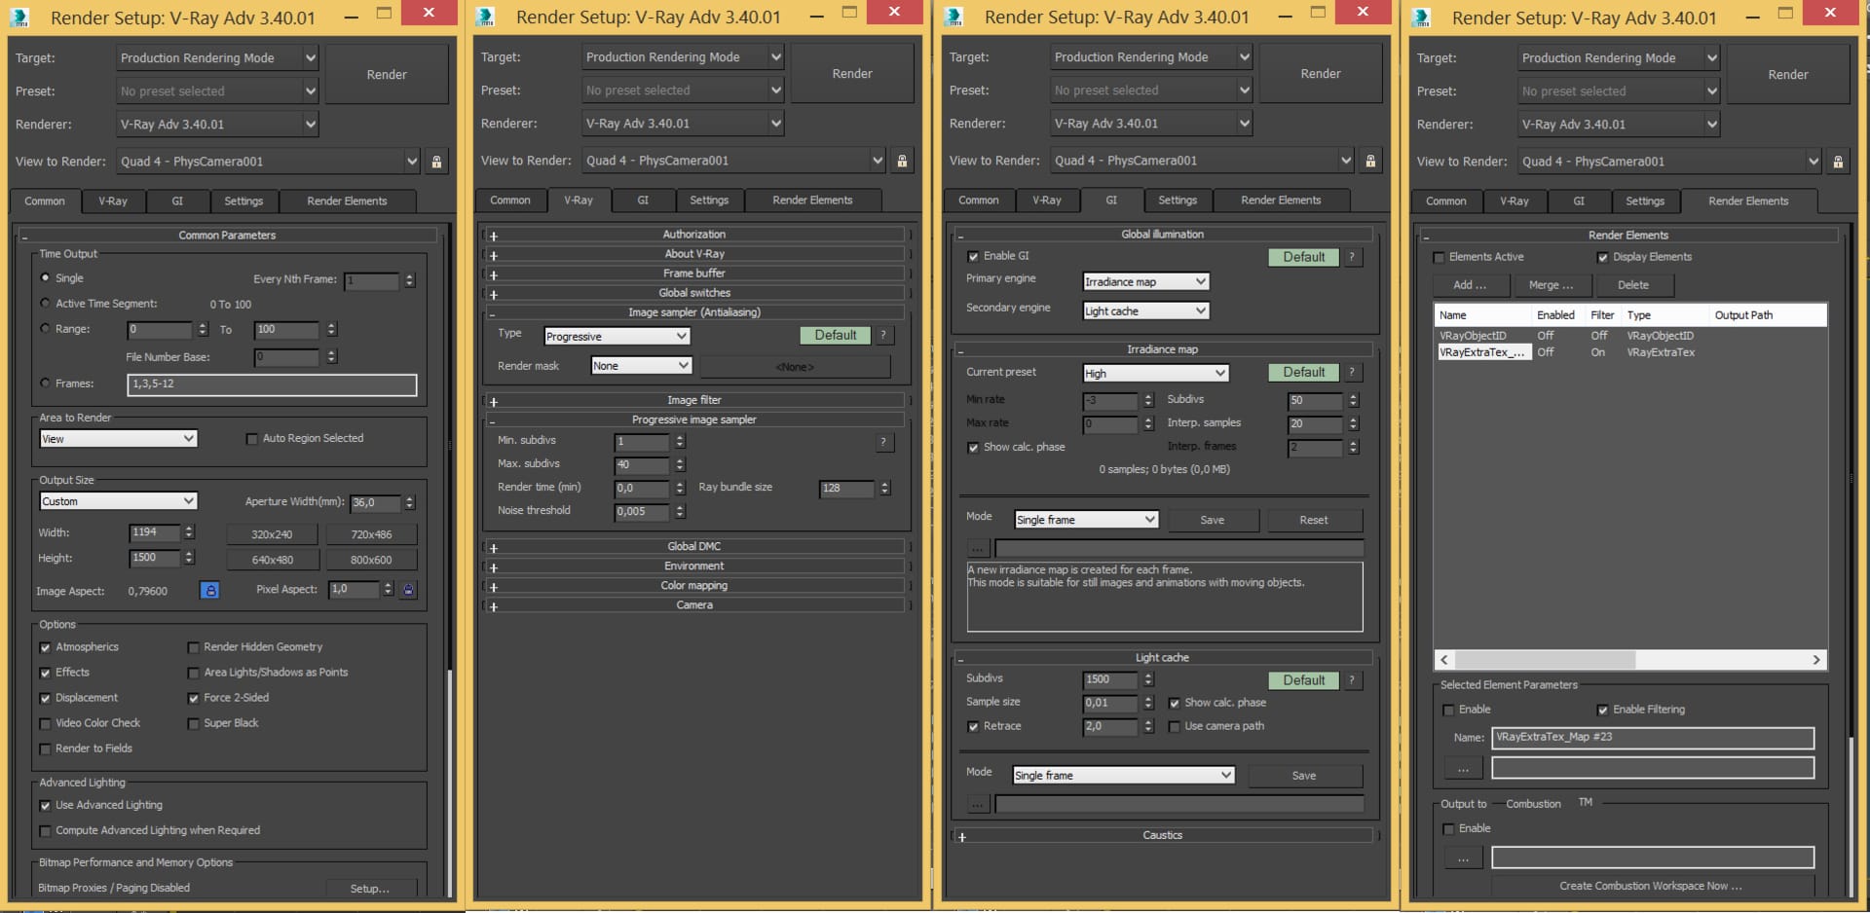Adjust Max. subdivs spinner
Viewport: 1870px width, 913px height.
[x=680, y=464]
